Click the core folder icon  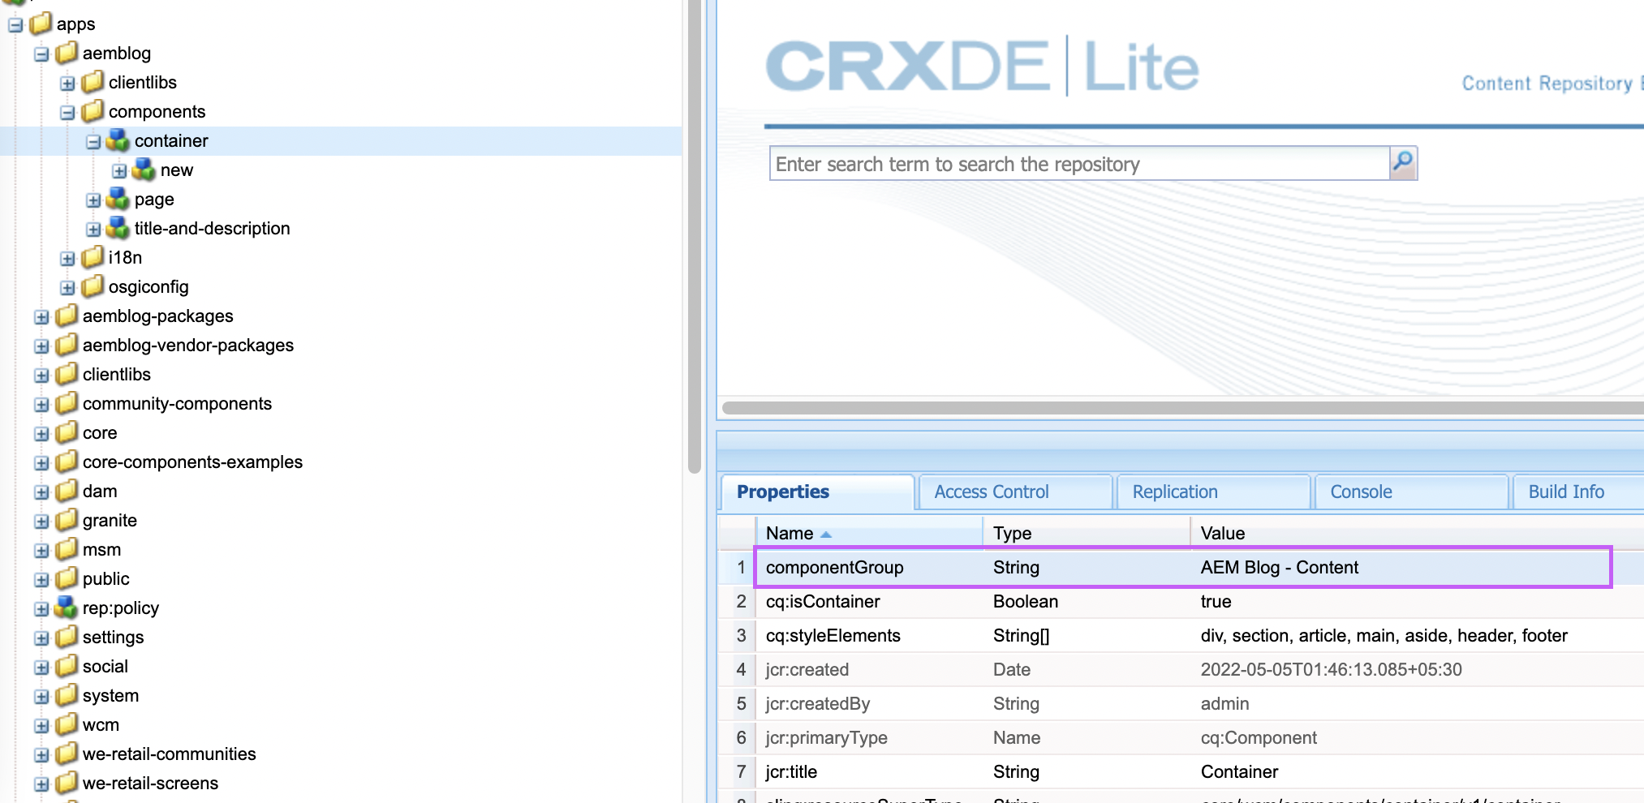click(x=67, y=432)
